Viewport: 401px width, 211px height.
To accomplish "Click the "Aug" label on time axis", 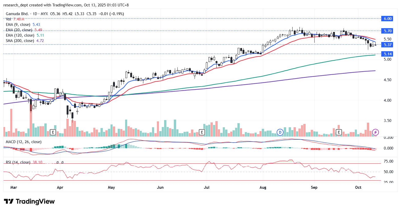I will [263, 187].
